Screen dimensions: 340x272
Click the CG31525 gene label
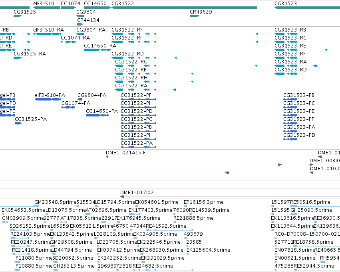click(x=25, y=12)
